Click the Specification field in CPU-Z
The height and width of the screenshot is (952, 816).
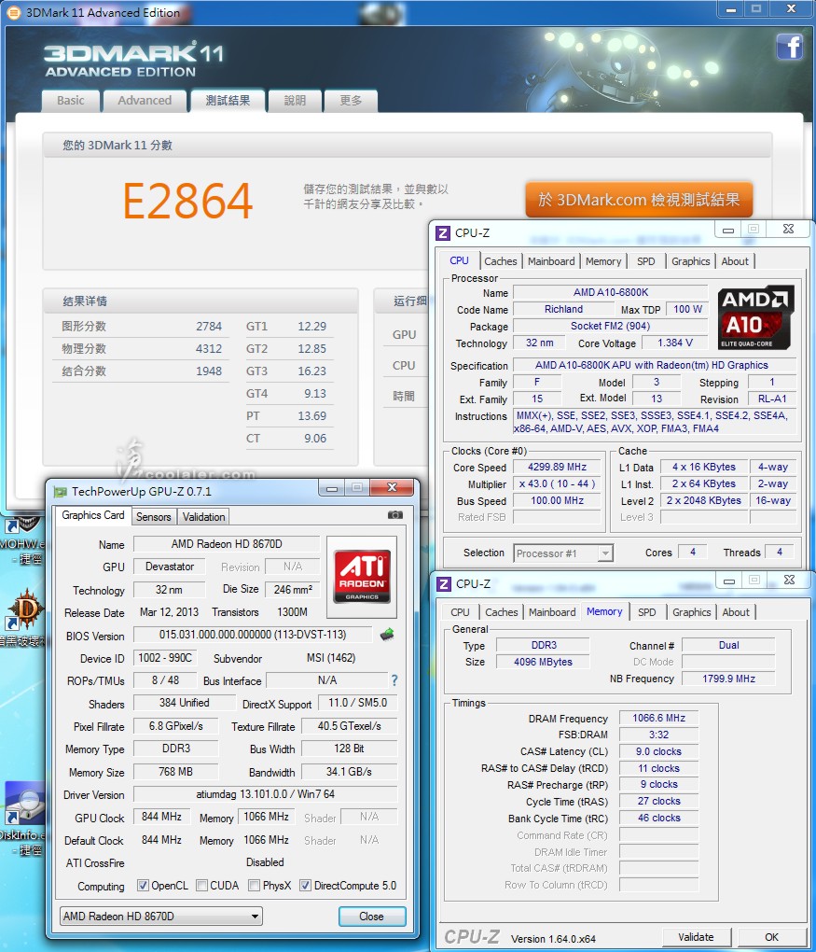click(x=655, y=365)
